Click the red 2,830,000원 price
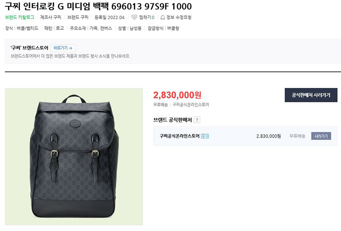Image resolution: width=341 pixels, height=231 pixels. click(177, 95)
